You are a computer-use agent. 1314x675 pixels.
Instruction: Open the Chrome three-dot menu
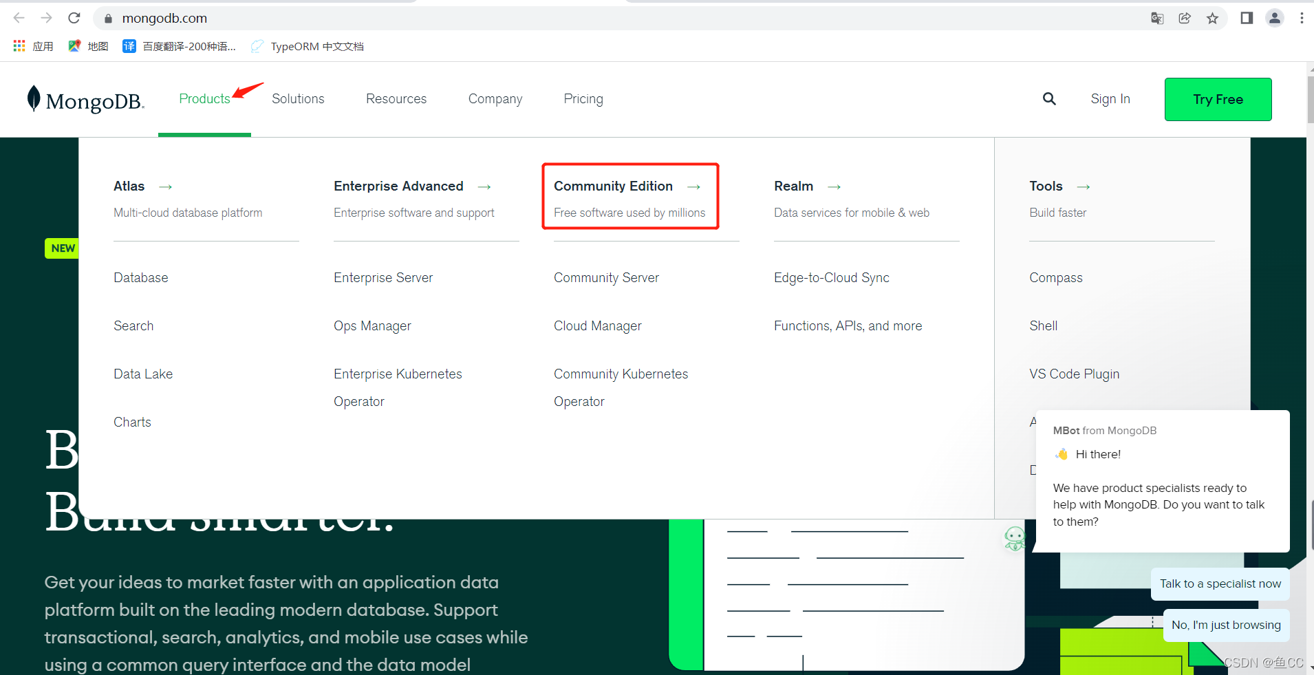pyautogui.click(x=1302, y=18)
